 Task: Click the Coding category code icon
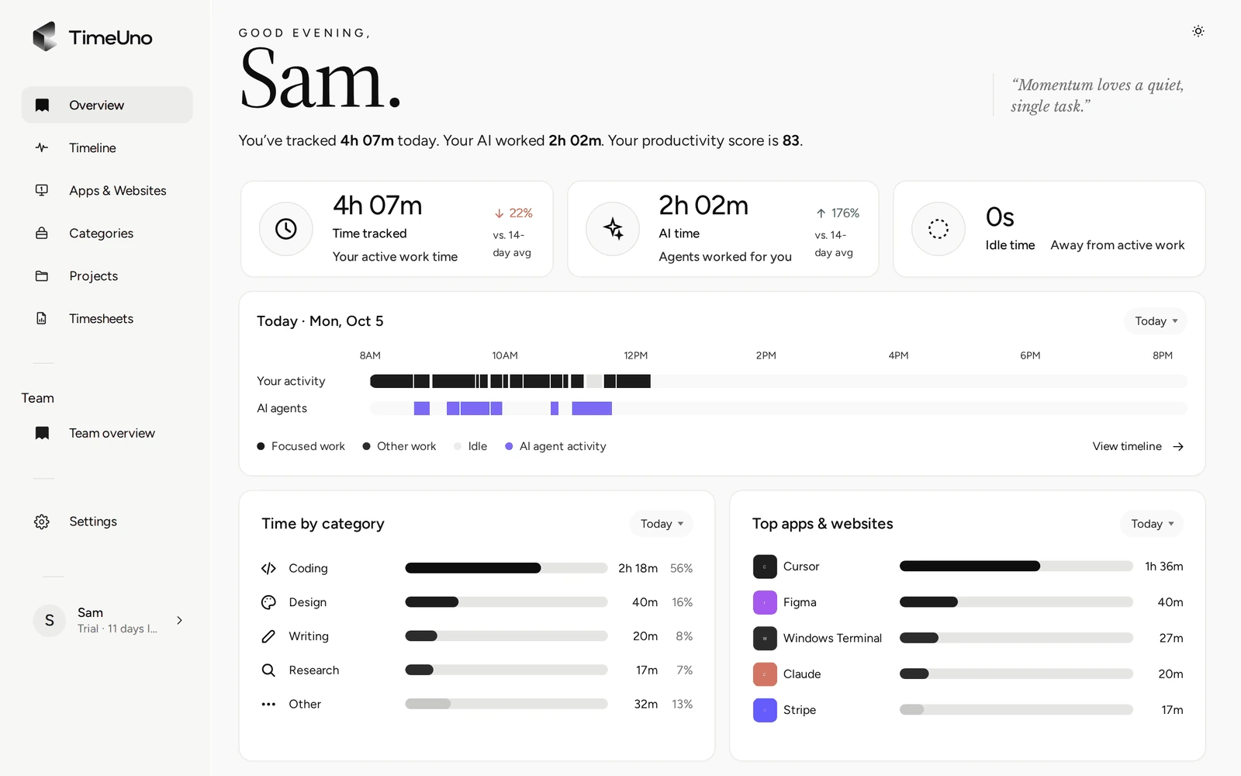click(268, 568)
